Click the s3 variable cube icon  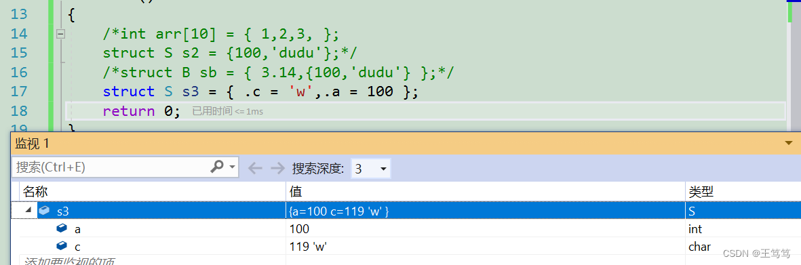point(45,210)
